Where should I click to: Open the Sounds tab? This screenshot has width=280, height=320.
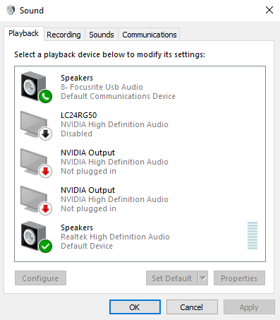tap(102, 35)
